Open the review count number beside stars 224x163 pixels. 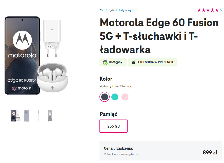click(x=221, y=10)
